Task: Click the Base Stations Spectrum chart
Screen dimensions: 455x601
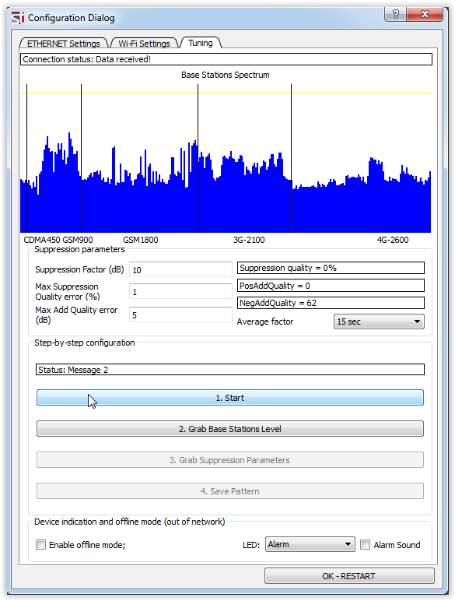Action: (x=226, y=158)
